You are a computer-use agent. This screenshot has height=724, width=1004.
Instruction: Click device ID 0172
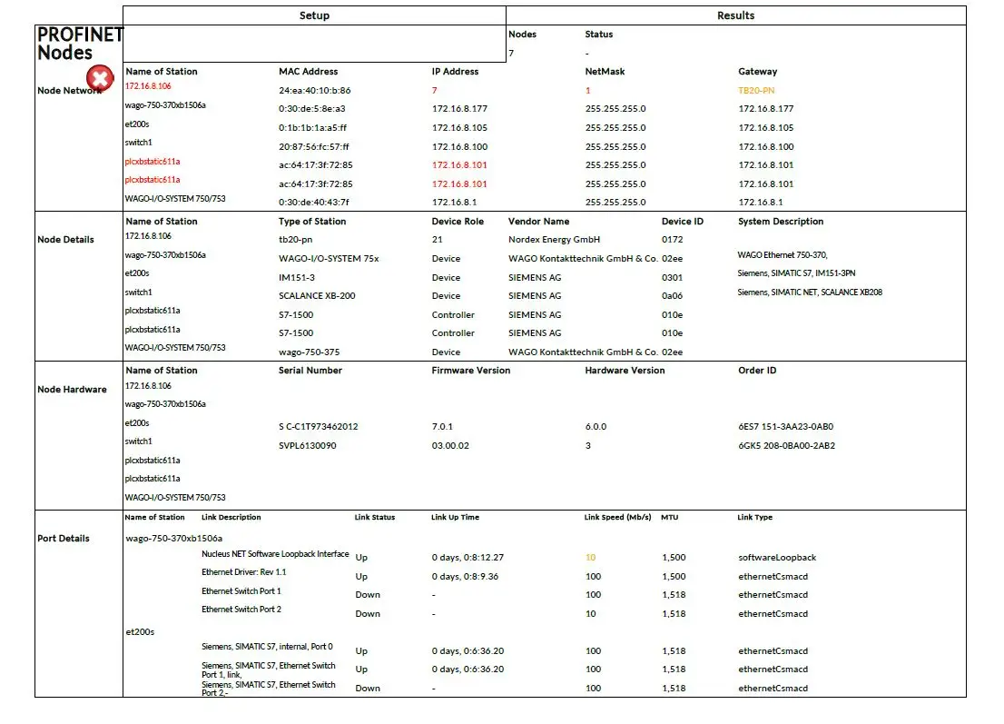pos(673,240)
